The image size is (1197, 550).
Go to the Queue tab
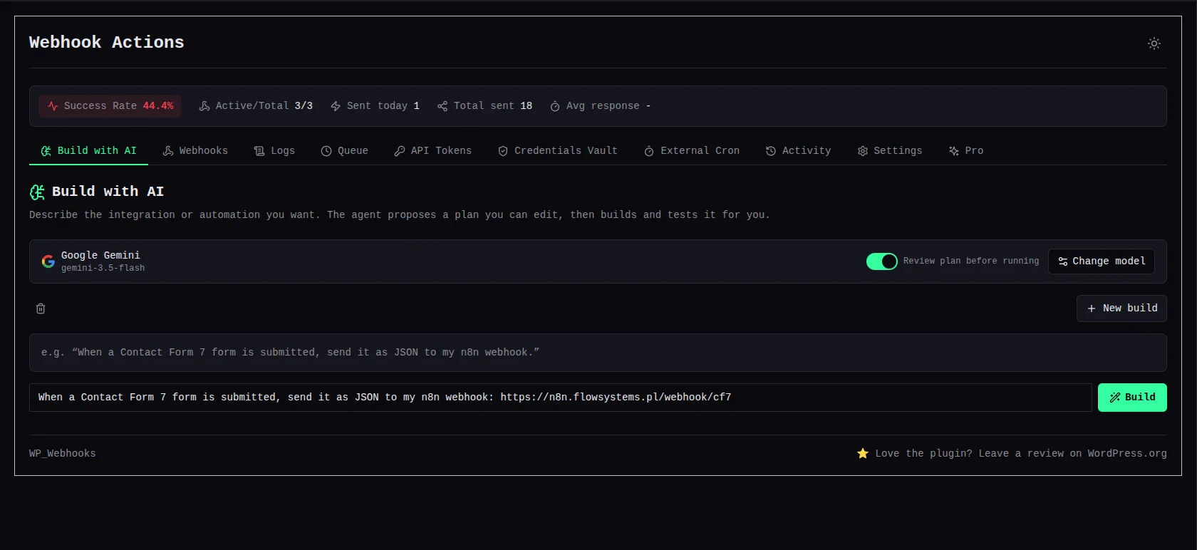(344, 151)
